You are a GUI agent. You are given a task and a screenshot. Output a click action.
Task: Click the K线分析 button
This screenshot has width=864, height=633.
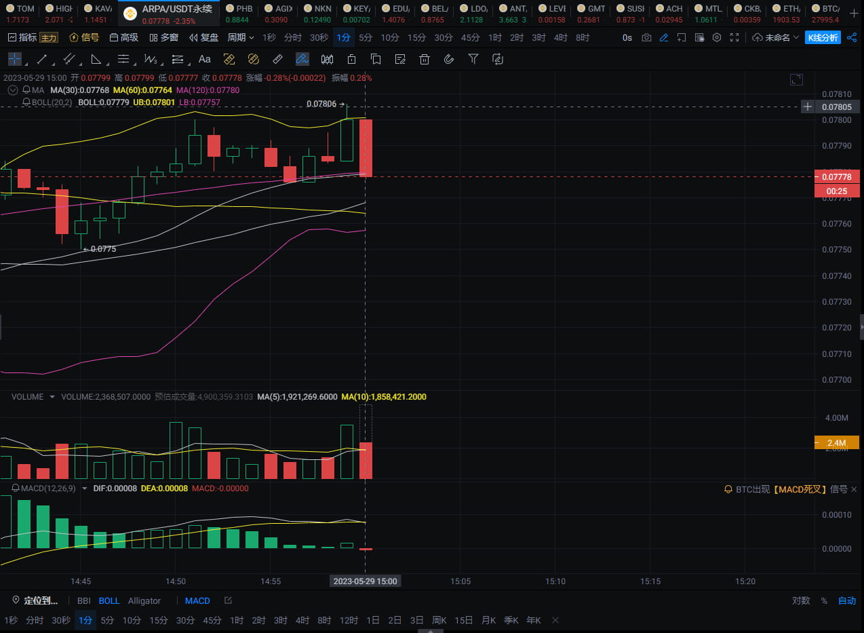point(823,38)
